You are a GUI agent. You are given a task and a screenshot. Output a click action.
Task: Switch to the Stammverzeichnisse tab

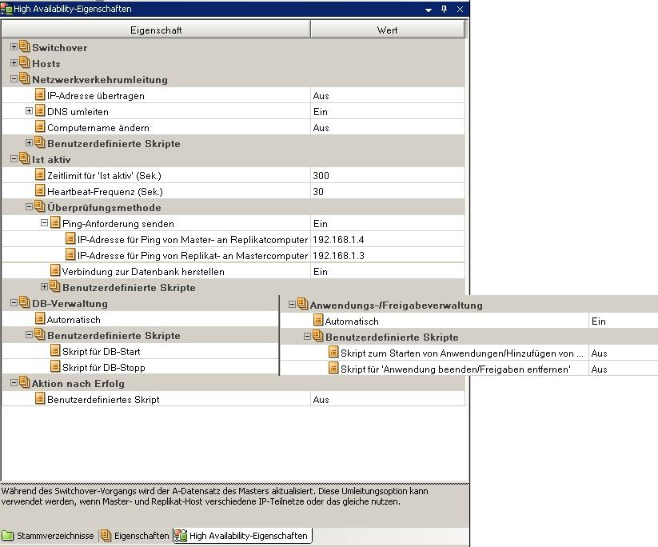coord(48,536)
